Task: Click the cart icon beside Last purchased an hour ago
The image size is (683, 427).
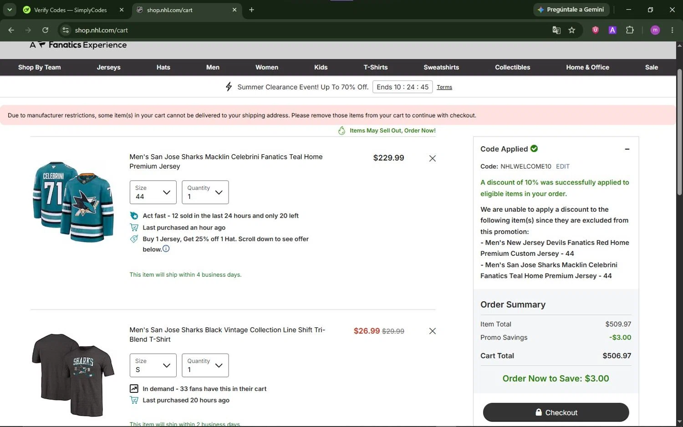Action: pos(134,227)
